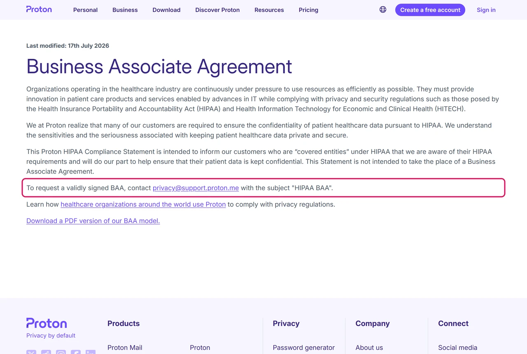Image resolution: width=527 pixels, height=354 pixels.
Task: Open About us footer link
Action: [x=369, y=347]
